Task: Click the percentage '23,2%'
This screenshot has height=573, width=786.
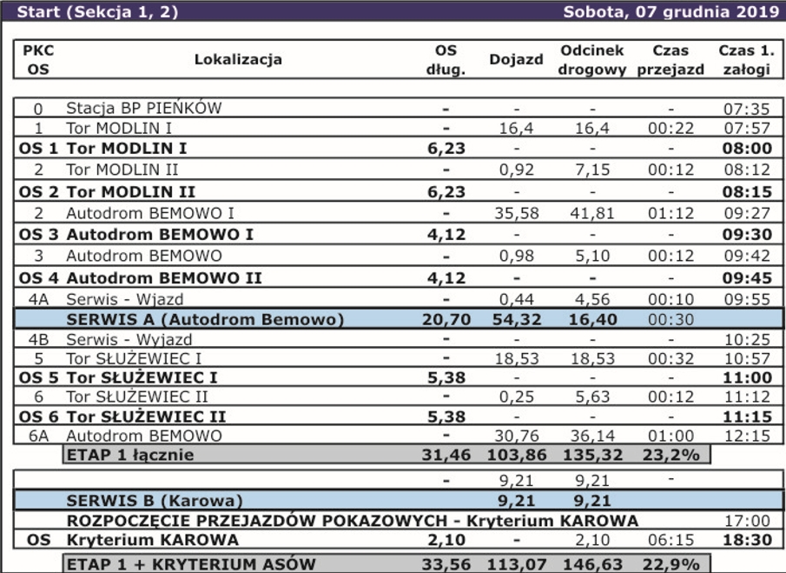Action: click(x=670, y=455)
